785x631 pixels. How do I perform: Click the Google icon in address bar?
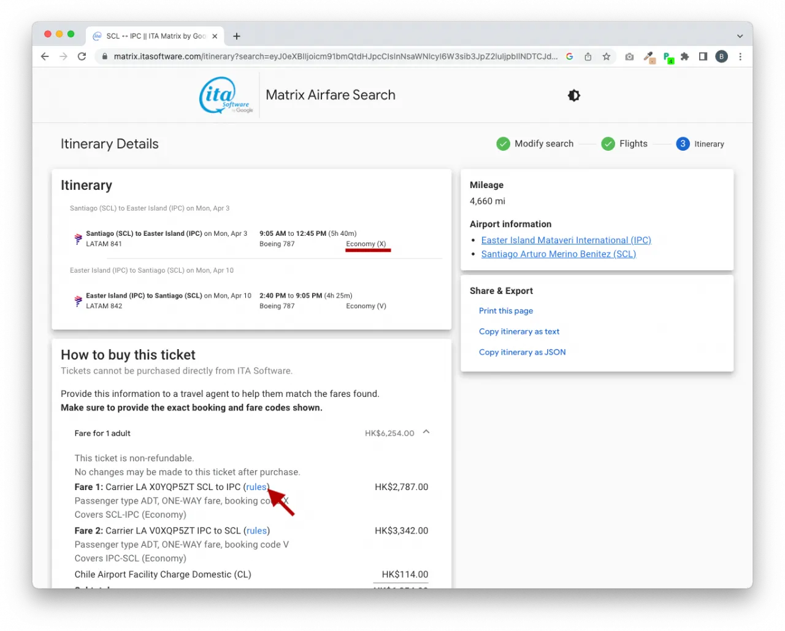click(570, 56)
